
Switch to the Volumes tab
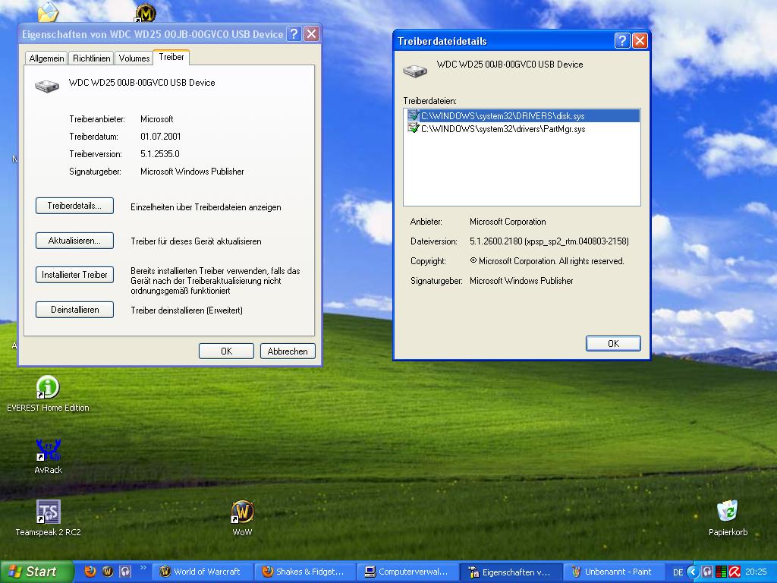click(134, 58)
